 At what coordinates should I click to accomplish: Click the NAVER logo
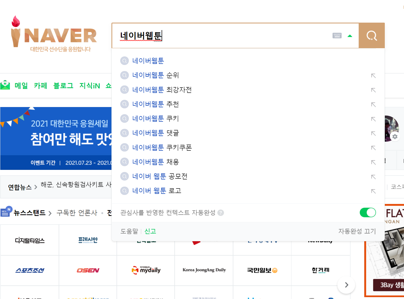click(54, 34)
